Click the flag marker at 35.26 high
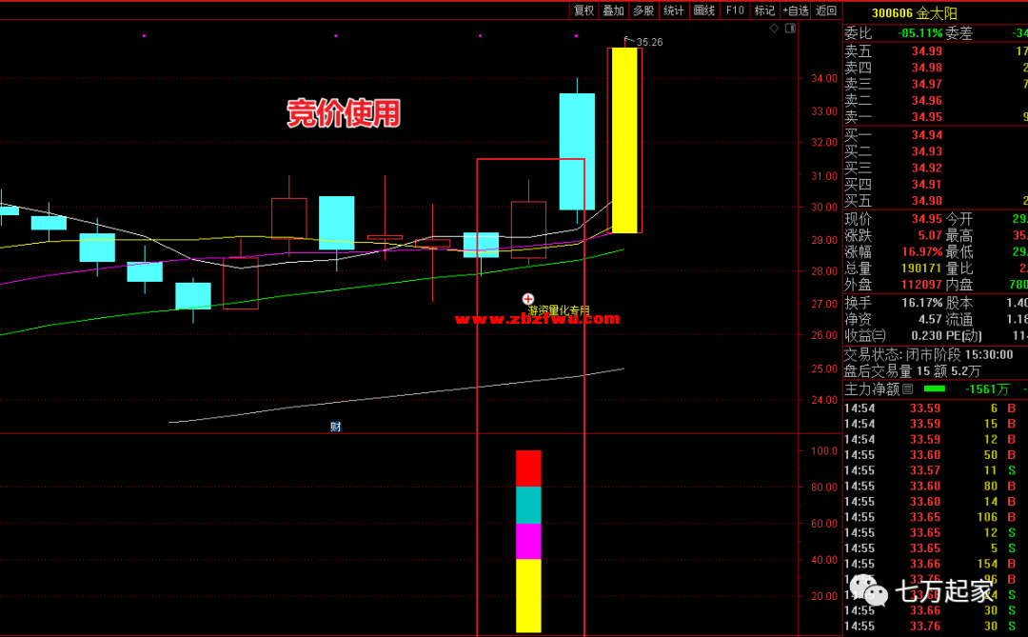The width and height of the screenshot is (1028, 637). click(627, 41)
